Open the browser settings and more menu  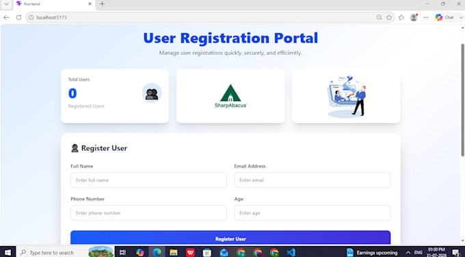point(426,18)
